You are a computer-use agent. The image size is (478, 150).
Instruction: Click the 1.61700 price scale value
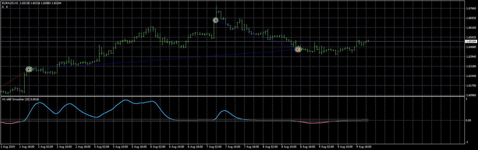(470, 86)
